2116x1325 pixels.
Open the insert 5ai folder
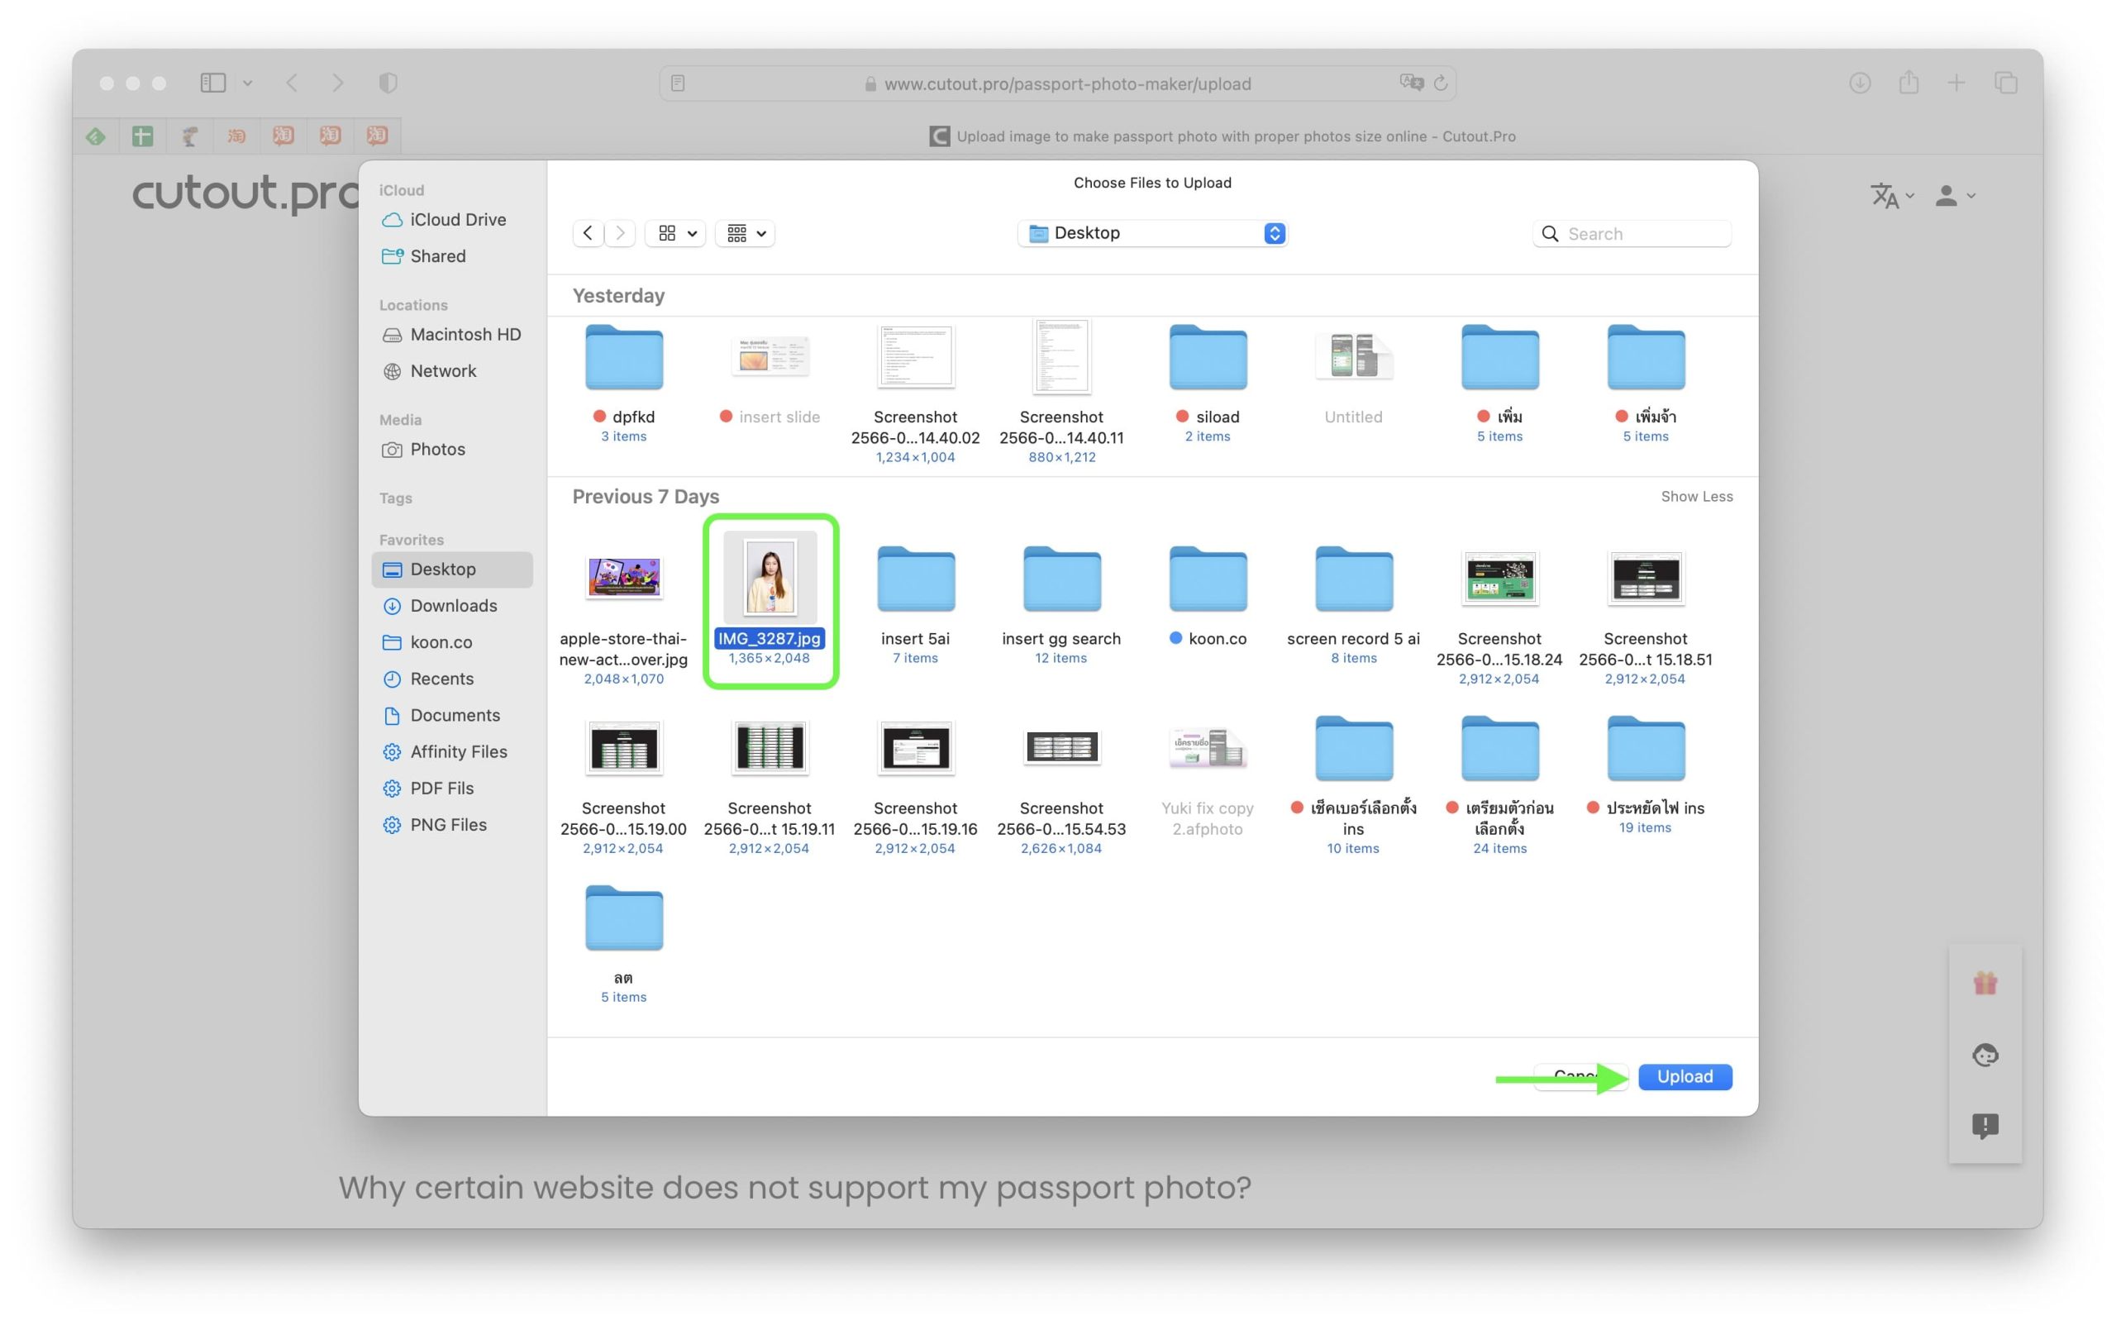pyautogui.click(x=915, y=579)
